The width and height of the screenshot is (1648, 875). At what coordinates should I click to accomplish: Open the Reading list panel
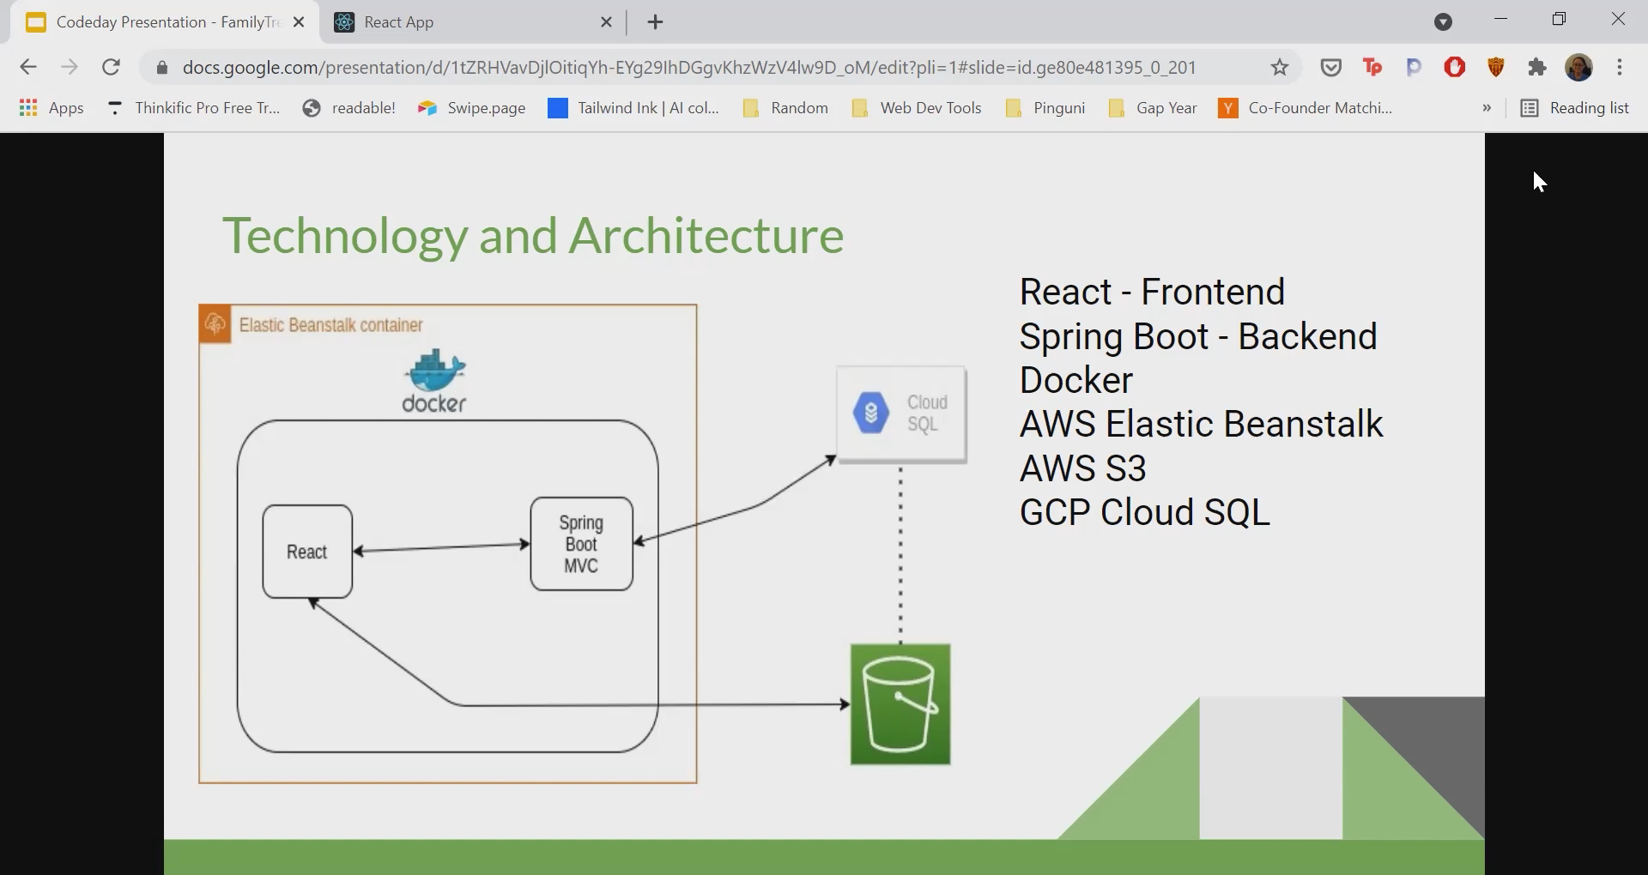(1575, 107)
